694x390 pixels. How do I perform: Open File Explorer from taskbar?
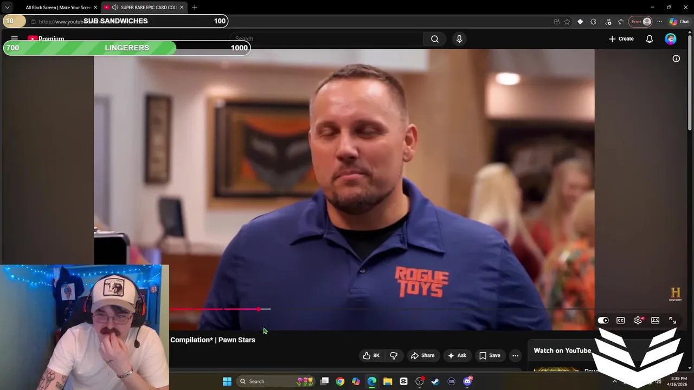point(388,381)
